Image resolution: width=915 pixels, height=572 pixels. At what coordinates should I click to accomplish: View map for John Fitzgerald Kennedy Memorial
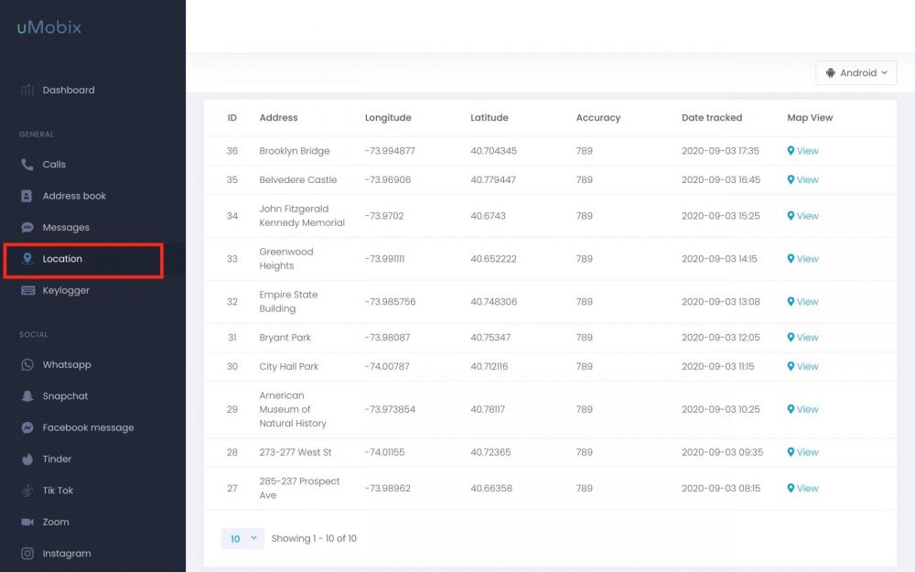pyautogui.click(x=803, y=216)
